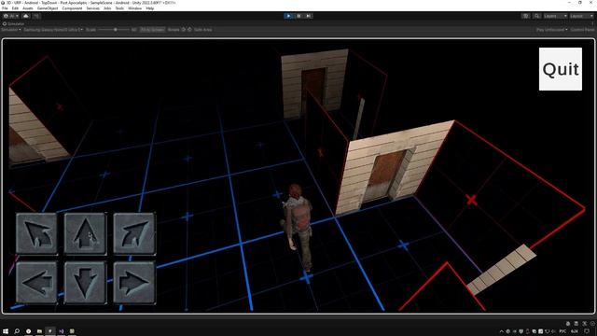Viewport: 597px width, 336px height.
Task: Click the Quit button in game
Action: click(x=560, y=69)
